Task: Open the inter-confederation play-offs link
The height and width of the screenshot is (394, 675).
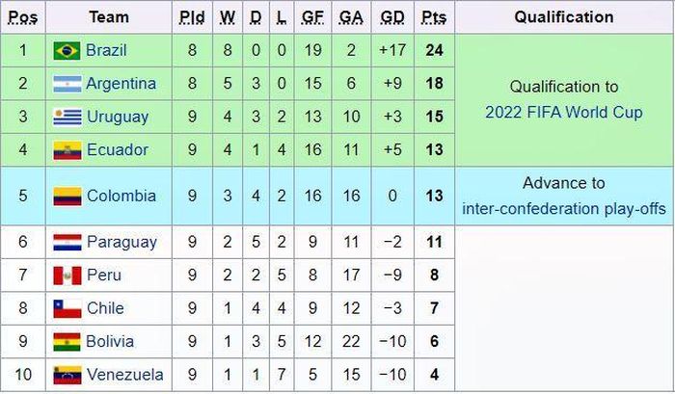Action: [x=564, y=209]
